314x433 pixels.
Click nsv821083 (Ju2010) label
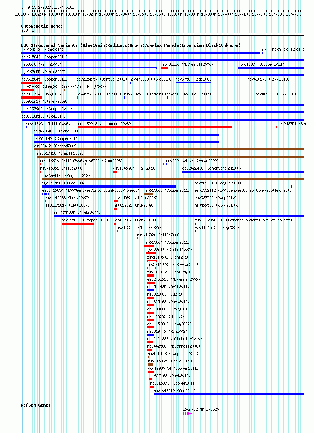pos(167,294)
